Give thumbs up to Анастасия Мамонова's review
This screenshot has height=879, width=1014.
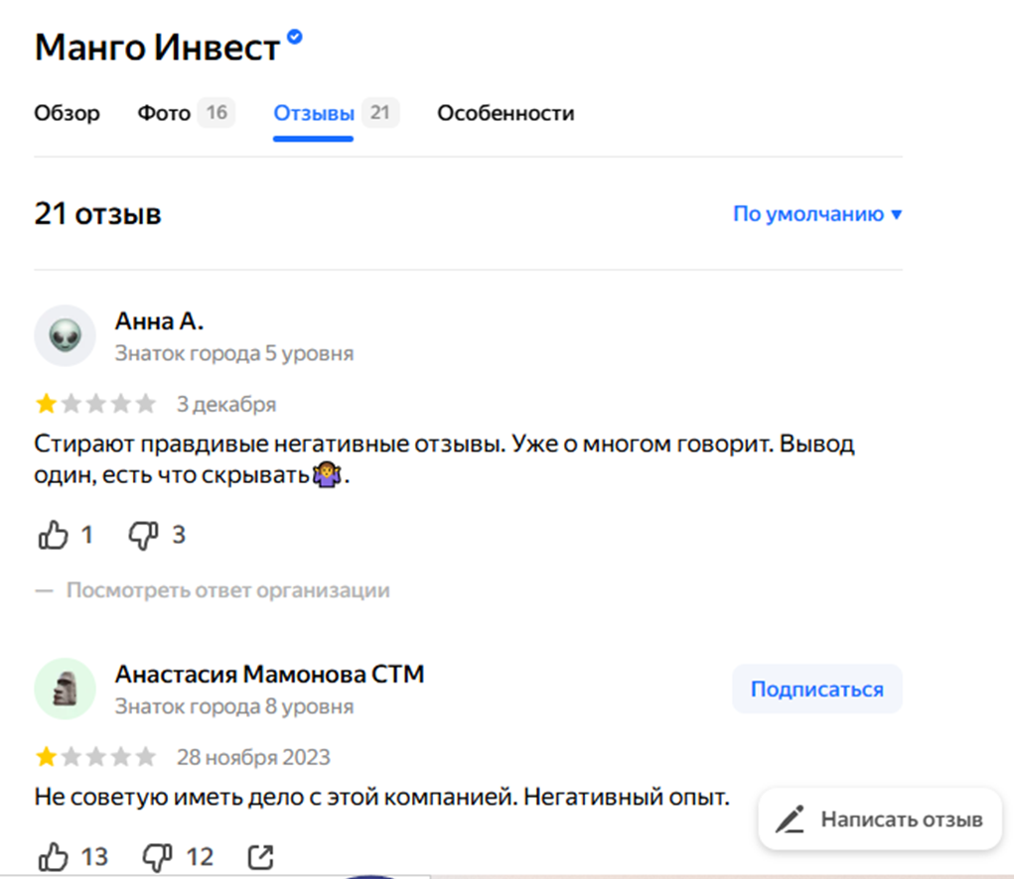[55, 854]
